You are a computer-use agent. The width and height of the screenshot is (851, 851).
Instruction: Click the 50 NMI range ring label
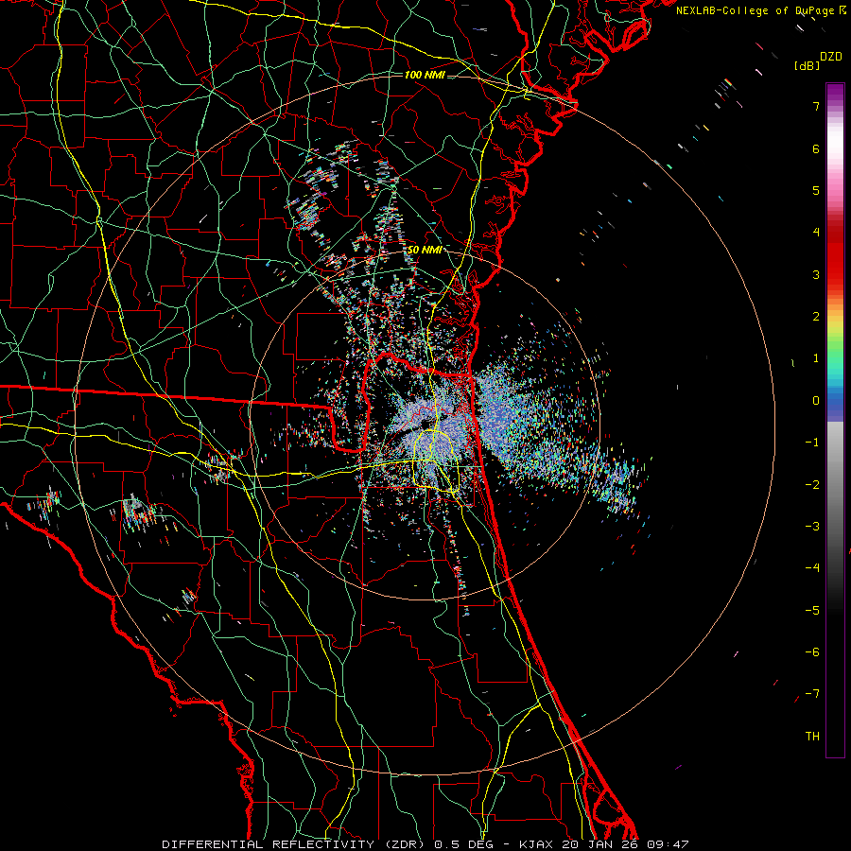click(425, 251)
